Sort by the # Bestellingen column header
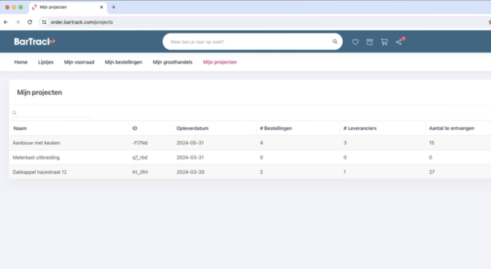491x269 pixels. [276, 129]
